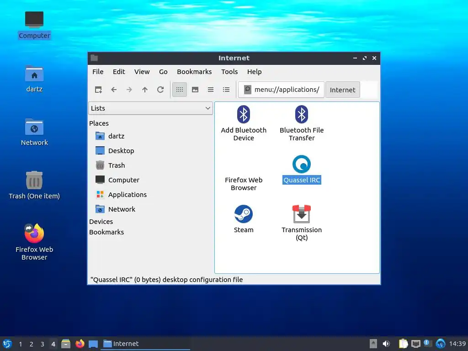Go back with the left arrow

click(114, 90)
